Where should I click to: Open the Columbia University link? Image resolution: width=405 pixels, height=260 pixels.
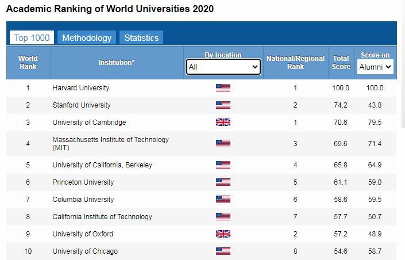pyautogui.click(x=83, y=200)
